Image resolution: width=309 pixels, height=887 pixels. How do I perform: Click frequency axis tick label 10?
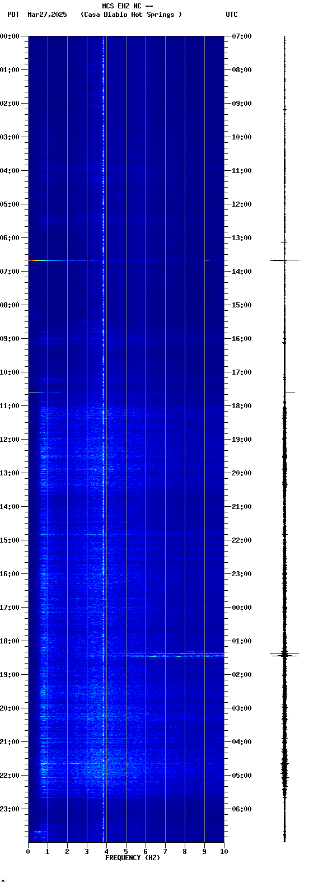224,852
